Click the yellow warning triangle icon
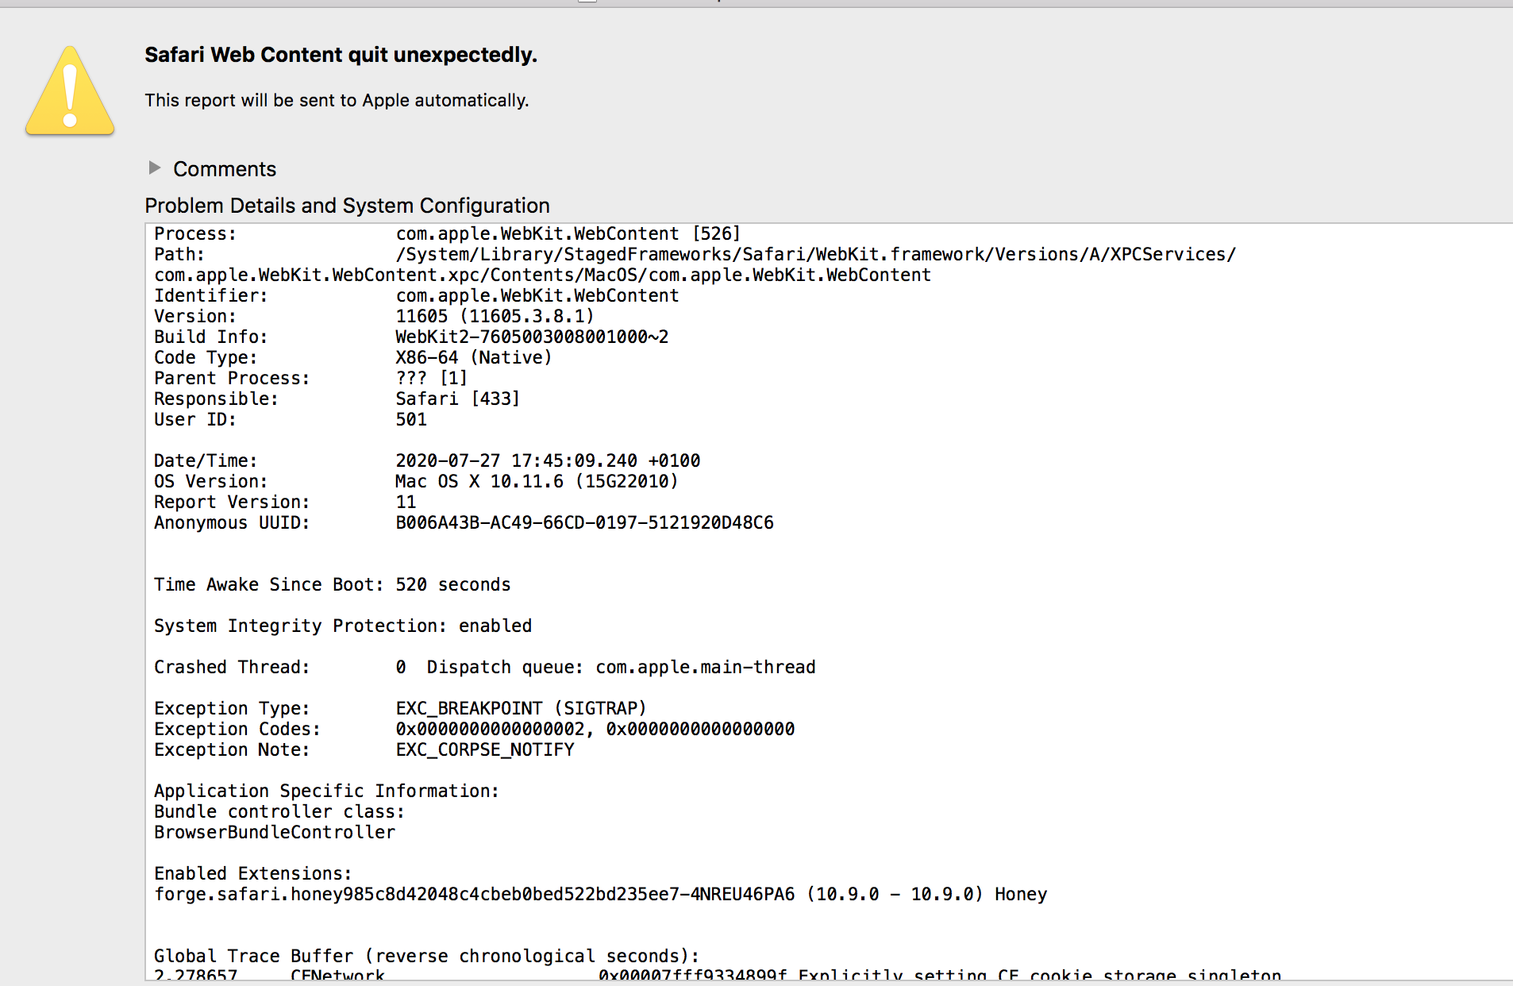 pos(70,91)
